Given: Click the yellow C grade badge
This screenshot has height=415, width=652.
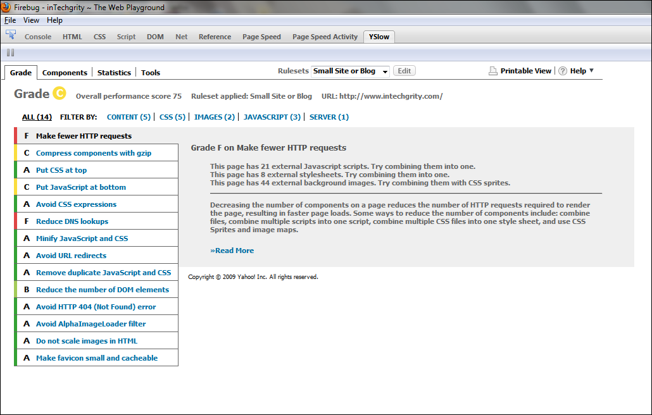Looking at the screenshot, I should (60, 94).
